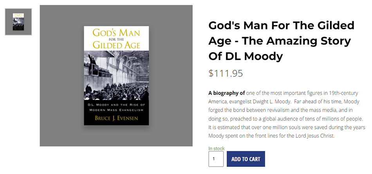The image size is (372, 174).
Task: Click author name Bruce J. Evensen on cover
Action: point(116,118)
